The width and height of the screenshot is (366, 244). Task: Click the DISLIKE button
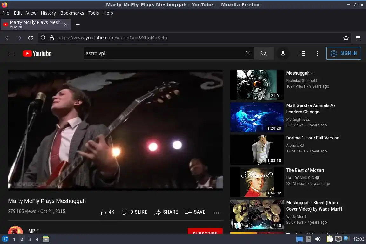(134, 212)
